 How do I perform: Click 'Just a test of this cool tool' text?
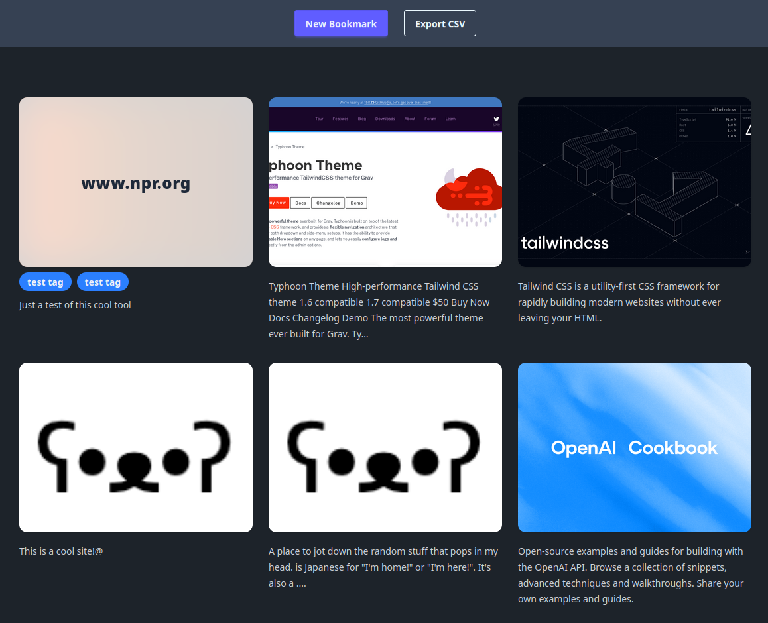click(75, 305)
